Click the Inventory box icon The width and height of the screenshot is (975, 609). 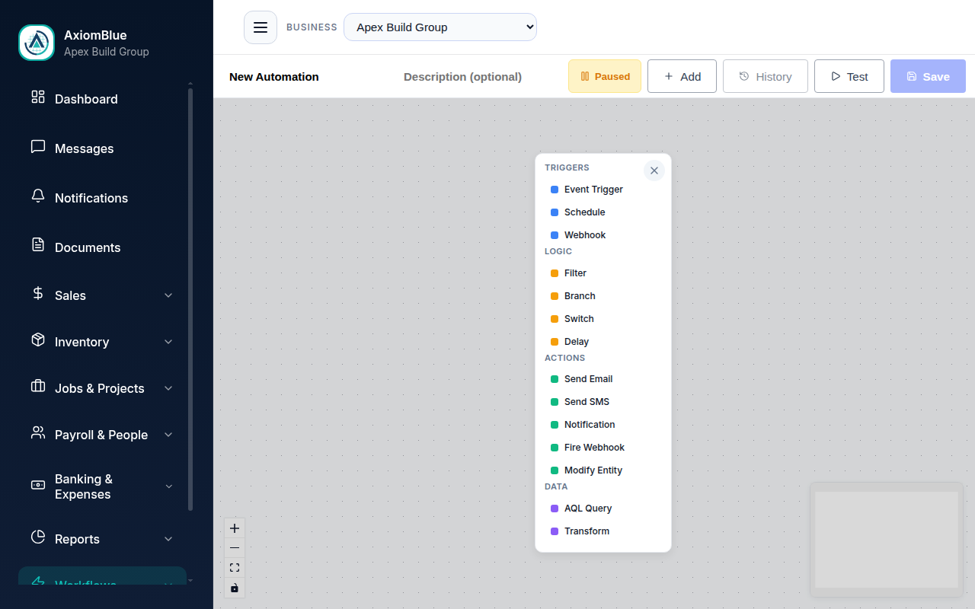pos(38,340)
